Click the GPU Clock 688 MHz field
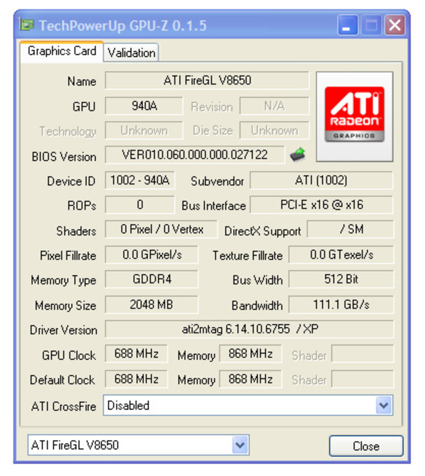This screenshot has height=476, width=425. pyautogui.click(x=136, y=354)
